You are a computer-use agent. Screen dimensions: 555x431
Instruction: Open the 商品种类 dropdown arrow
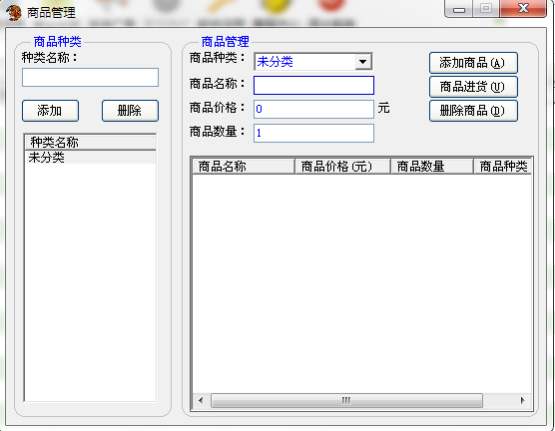[362, 62]
